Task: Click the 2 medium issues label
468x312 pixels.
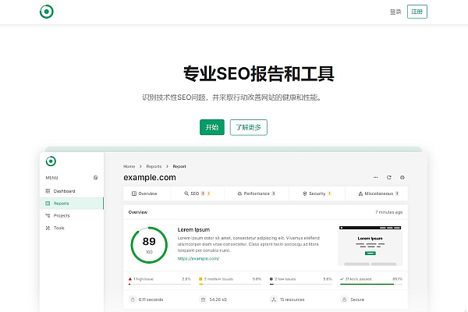Action: pyautogui.click(x=218, y=279)
